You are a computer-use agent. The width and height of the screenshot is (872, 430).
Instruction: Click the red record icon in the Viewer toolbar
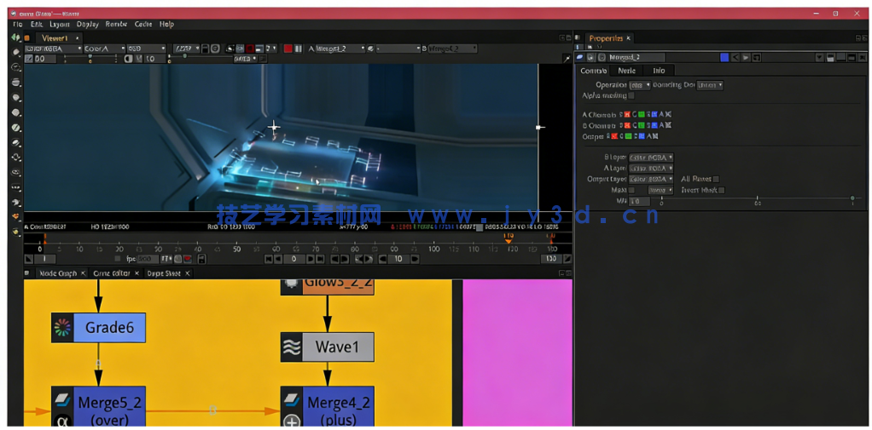tap(288, 49)
